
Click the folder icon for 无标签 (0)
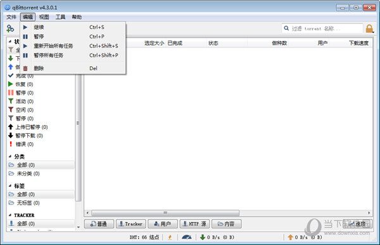coord(11,203)
